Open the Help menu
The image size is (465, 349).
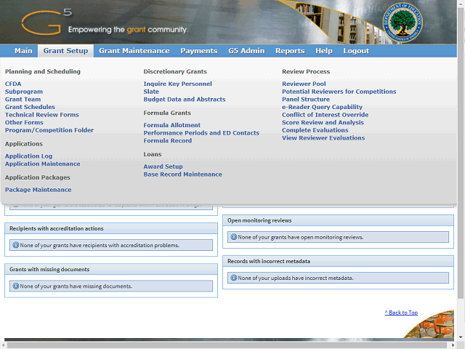(324, 51)
